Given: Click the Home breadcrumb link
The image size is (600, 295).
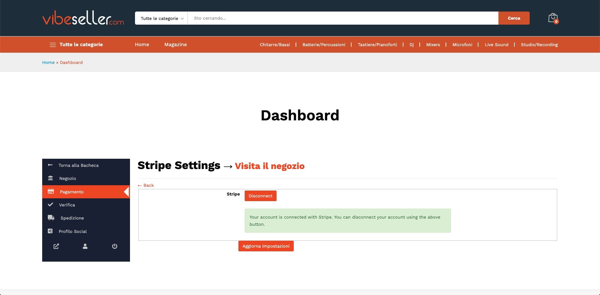Looking at the screenshot, I should tap(48, 62).
